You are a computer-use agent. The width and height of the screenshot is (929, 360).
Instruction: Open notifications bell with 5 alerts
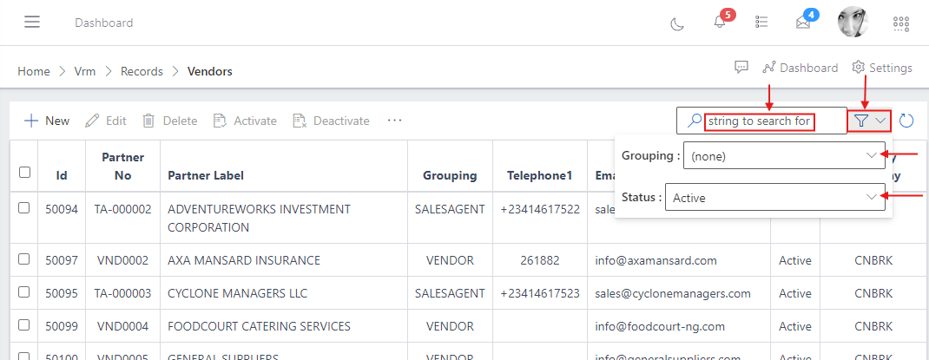(720, 23)
